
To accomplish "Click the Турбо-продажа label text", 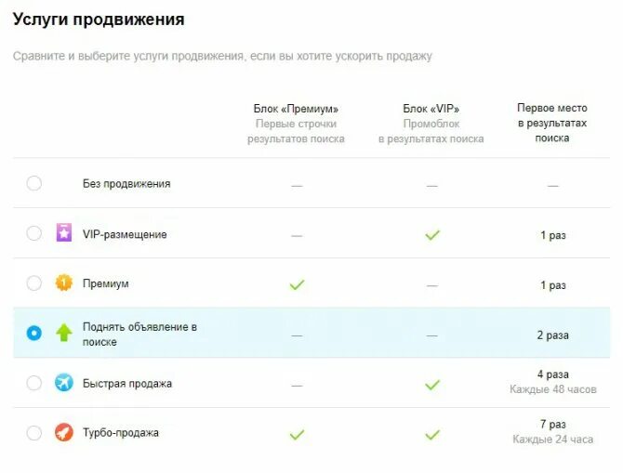I will point(120,432).
